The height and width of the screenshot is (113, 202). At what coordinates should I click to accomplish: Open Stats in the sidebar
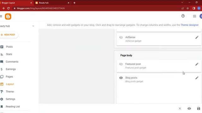(9, 54)
